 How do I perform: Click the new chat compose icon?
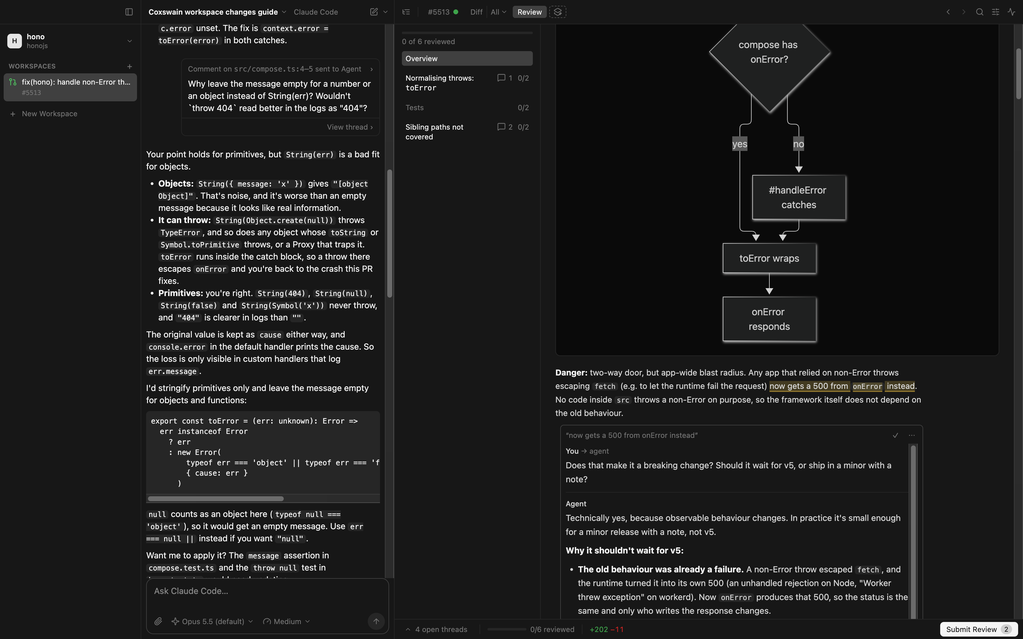pyautogui.click(x=374, y=12)
